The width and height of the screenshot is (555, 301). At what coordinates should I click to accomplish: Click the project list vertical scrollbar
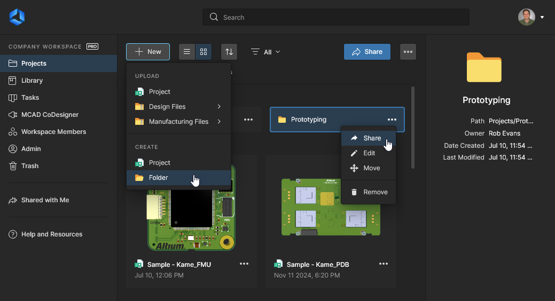[x=413, y=128]
